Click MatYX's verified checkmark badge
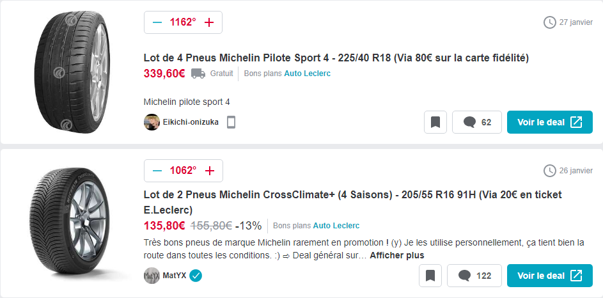 (x=196, y=276)
